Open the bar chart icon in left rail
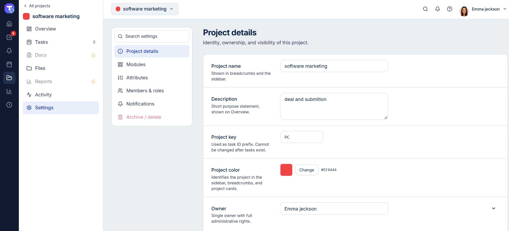 [9, 91]
